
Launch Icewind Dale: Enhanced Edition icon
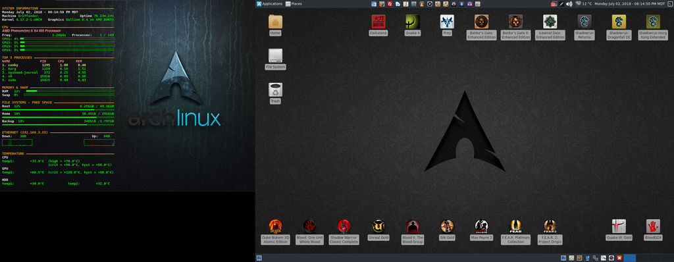pyautogui.click(x=550, y=27)
